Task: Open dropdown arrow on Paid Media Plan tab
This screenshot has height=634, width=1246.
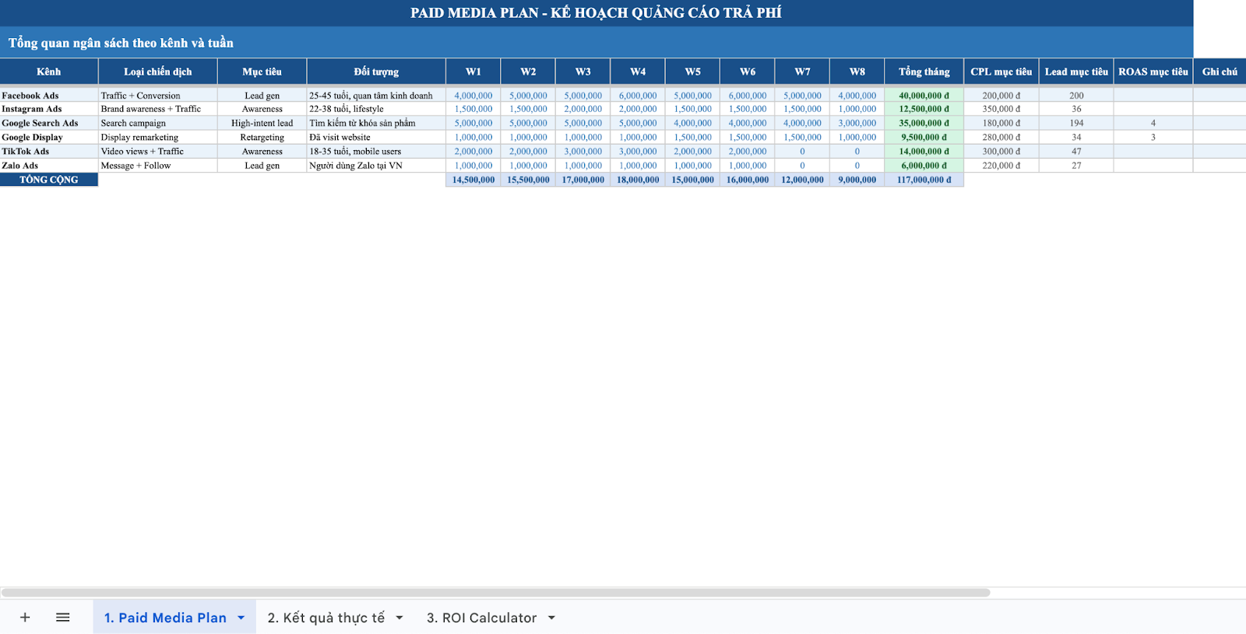Action: click(x=241, y=618)
